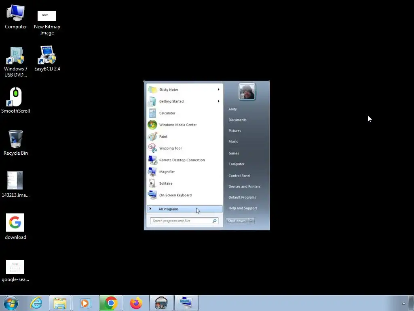
Task: Select the SmoothScroll desktop shortcut
Action: [x=16, y=100]
